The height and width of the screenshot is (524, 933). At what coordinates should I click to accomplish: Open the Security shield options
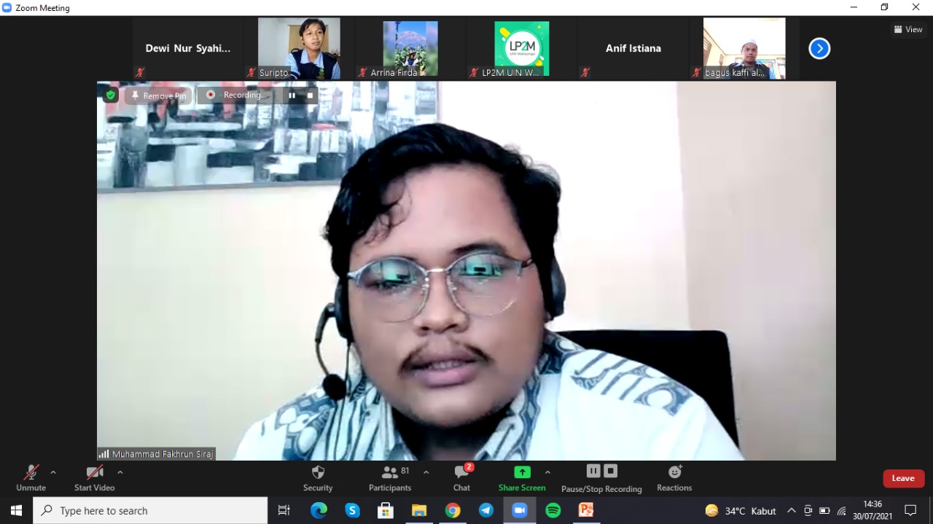pyautogui.click(x=318, y=478)
